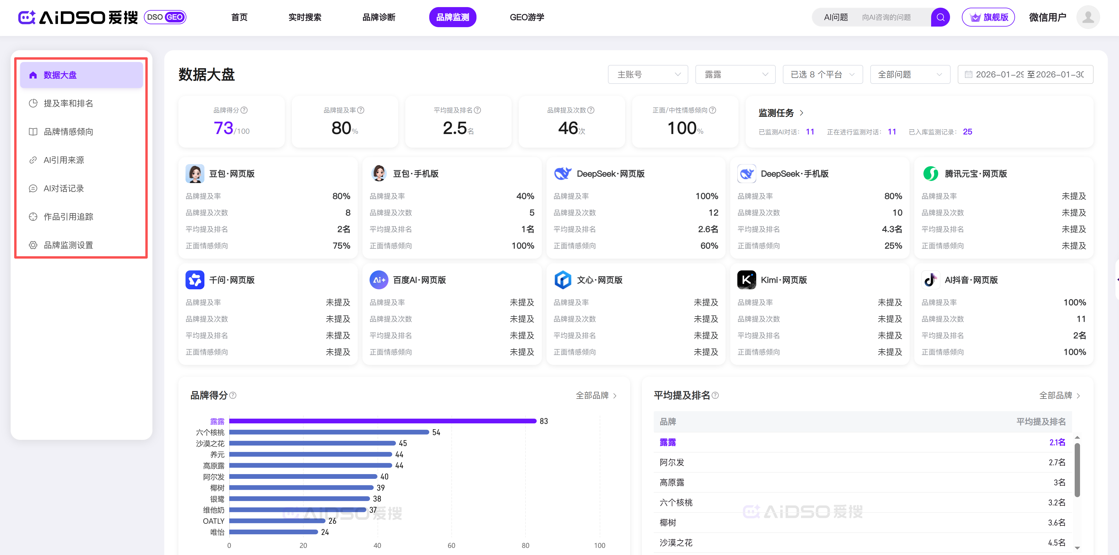Click the 旗舰版 upgrade button

pos(988,17)
